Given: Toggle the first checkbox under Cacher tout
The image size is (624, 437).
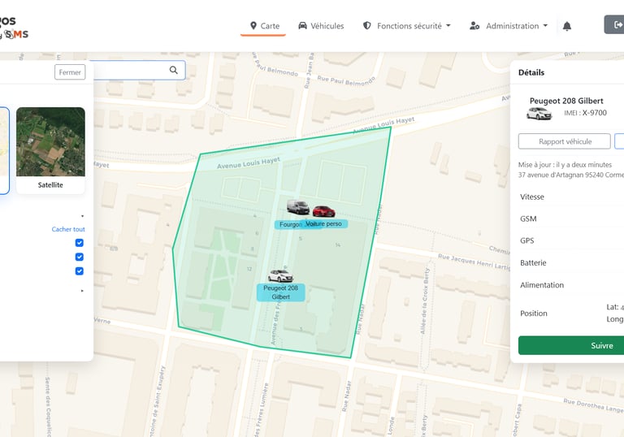Looking at the screenshot, I should point(79,243).
